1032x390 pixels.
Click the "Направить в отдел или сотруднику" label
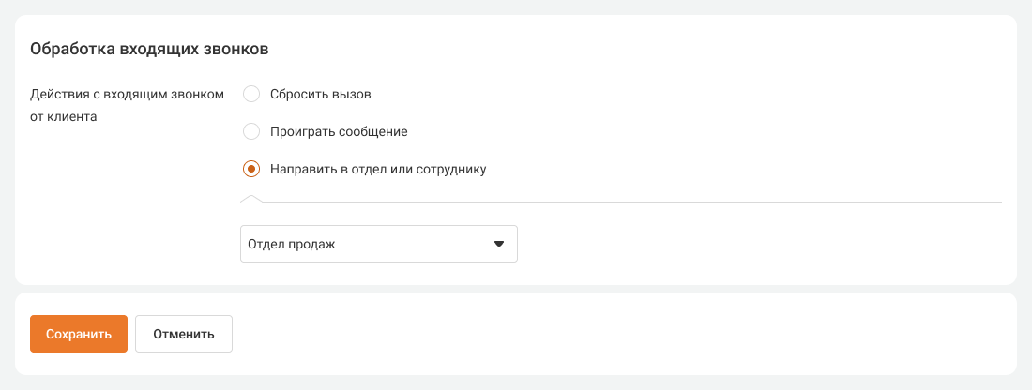pos(377,170)
